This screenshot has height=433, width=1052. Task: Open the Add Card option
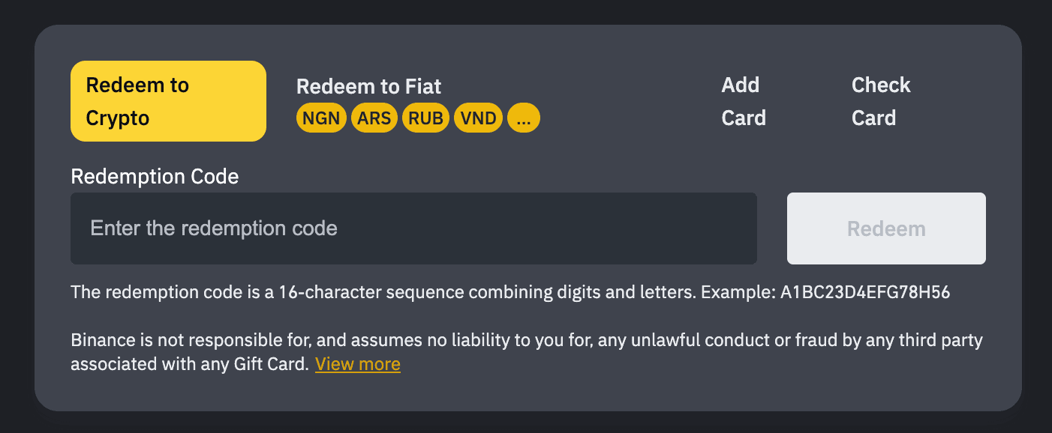(744, 101)
